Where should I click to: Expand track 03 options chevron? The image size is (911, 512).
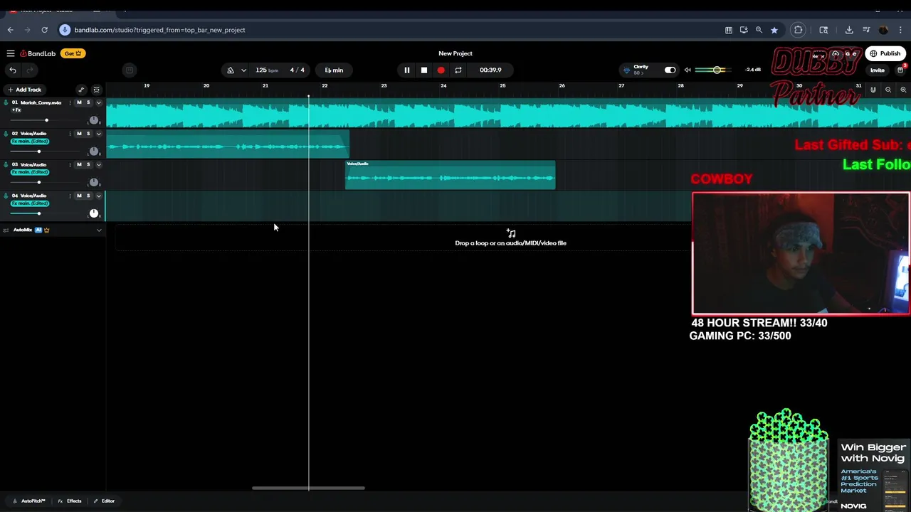(x=99, y=164)
